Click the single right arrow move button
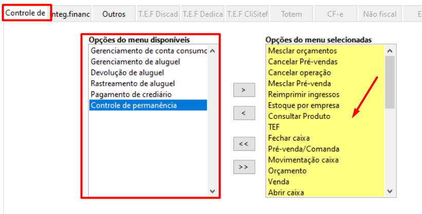 244,90
